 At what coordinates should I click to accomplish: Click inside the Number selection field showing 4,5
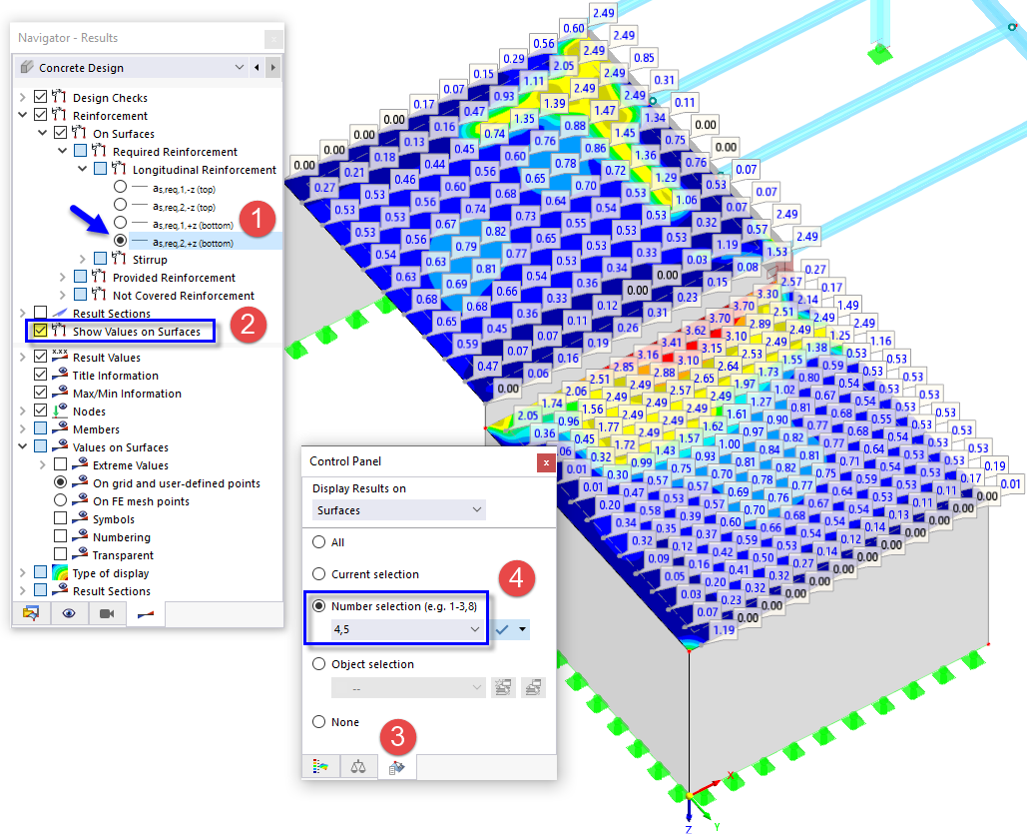tap(389, 629)
